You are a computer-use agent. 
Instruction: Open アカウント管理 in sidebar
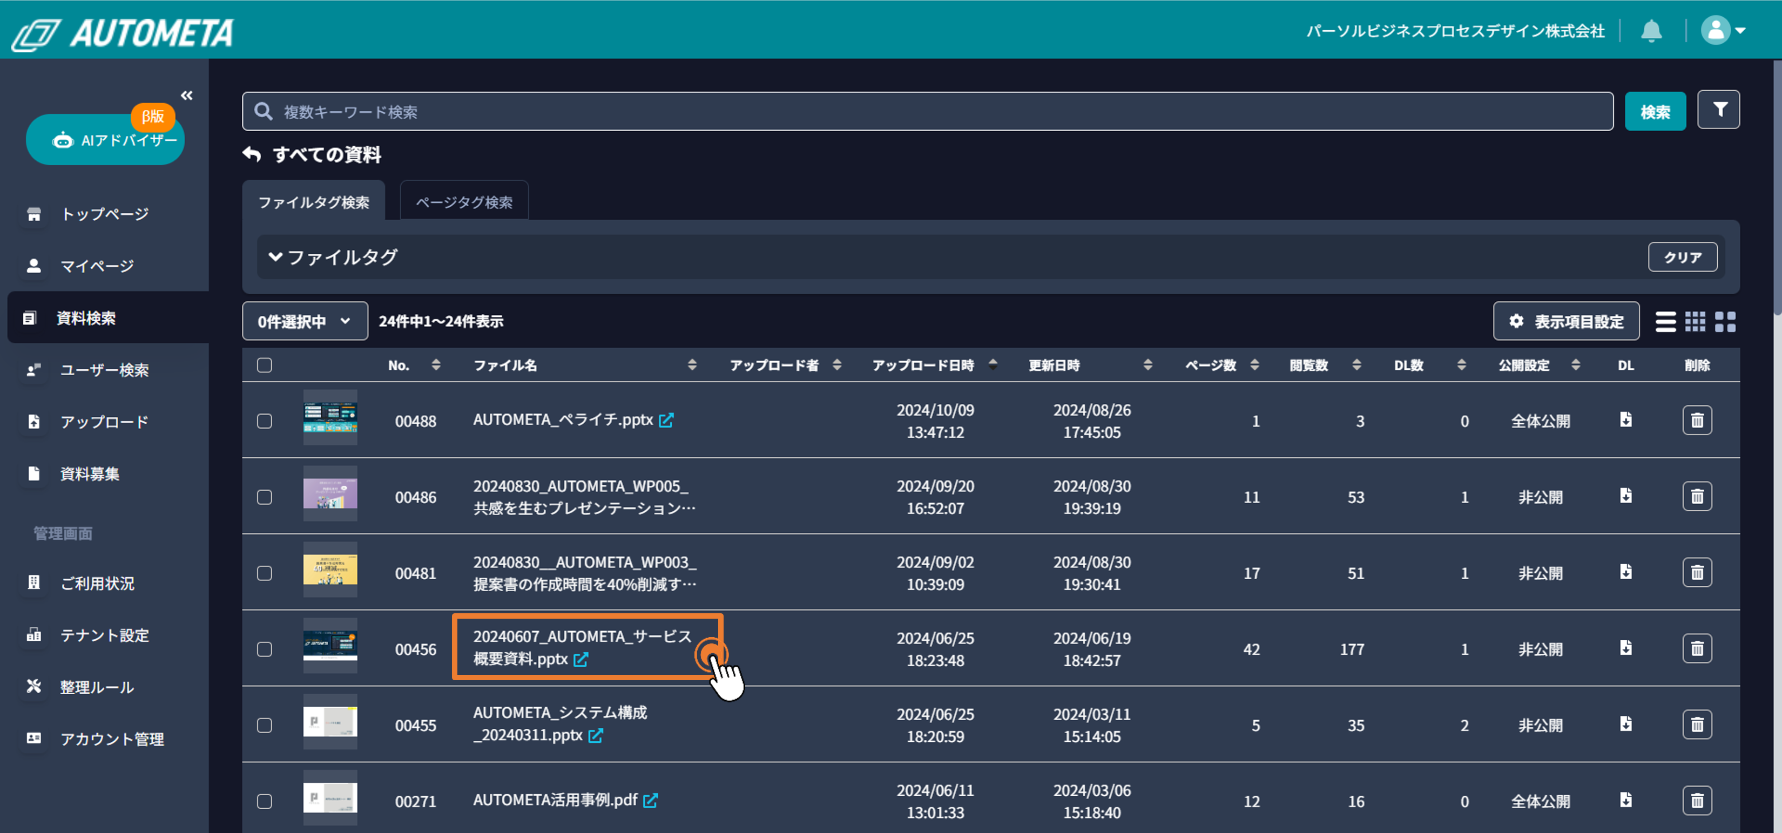click(x=112, y=739)
